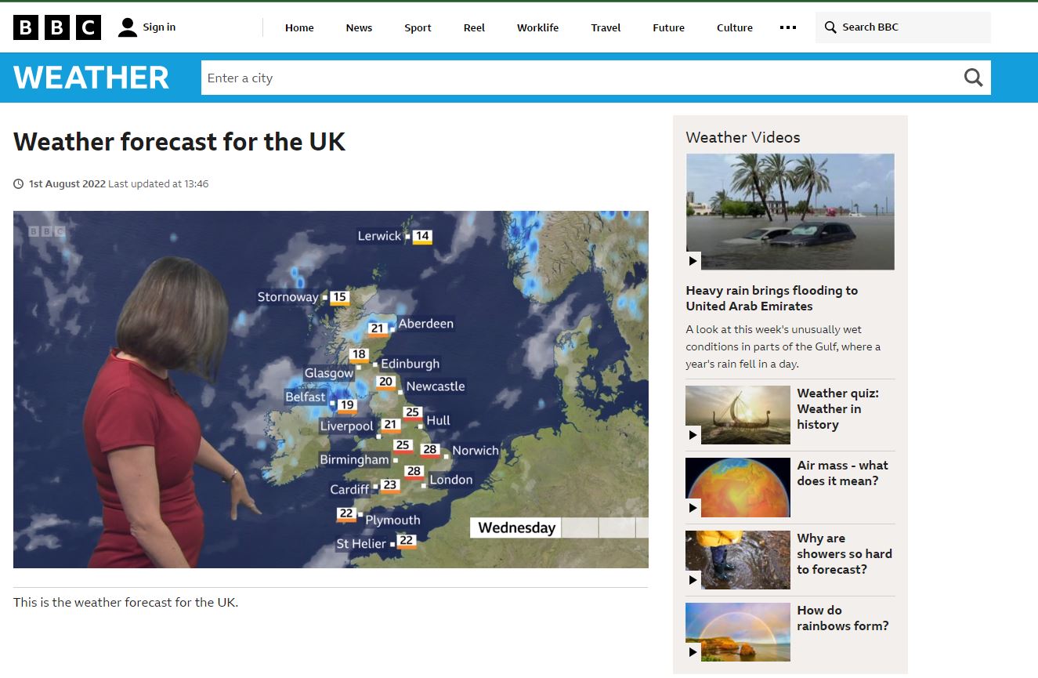1038x678 pixels.
Task: Go to the Sport section
Action: click(418, 27)
